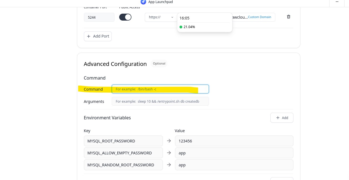
Task: Click the arrow beside MYSQL_ALLOW_EMPTY_PASSWORD
Action: point(169,153)
